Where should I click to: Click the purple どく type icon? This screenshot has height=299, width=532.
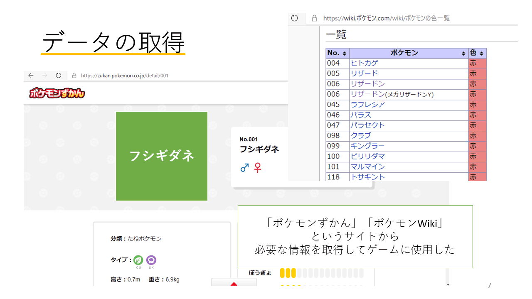coord(152,260)
